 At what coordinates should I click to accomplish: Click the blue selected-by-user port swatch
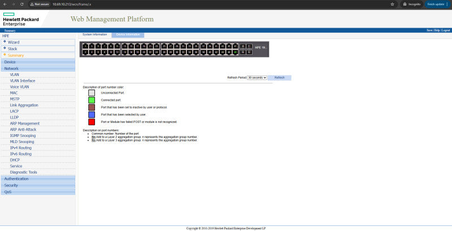(x=92, y=114)
